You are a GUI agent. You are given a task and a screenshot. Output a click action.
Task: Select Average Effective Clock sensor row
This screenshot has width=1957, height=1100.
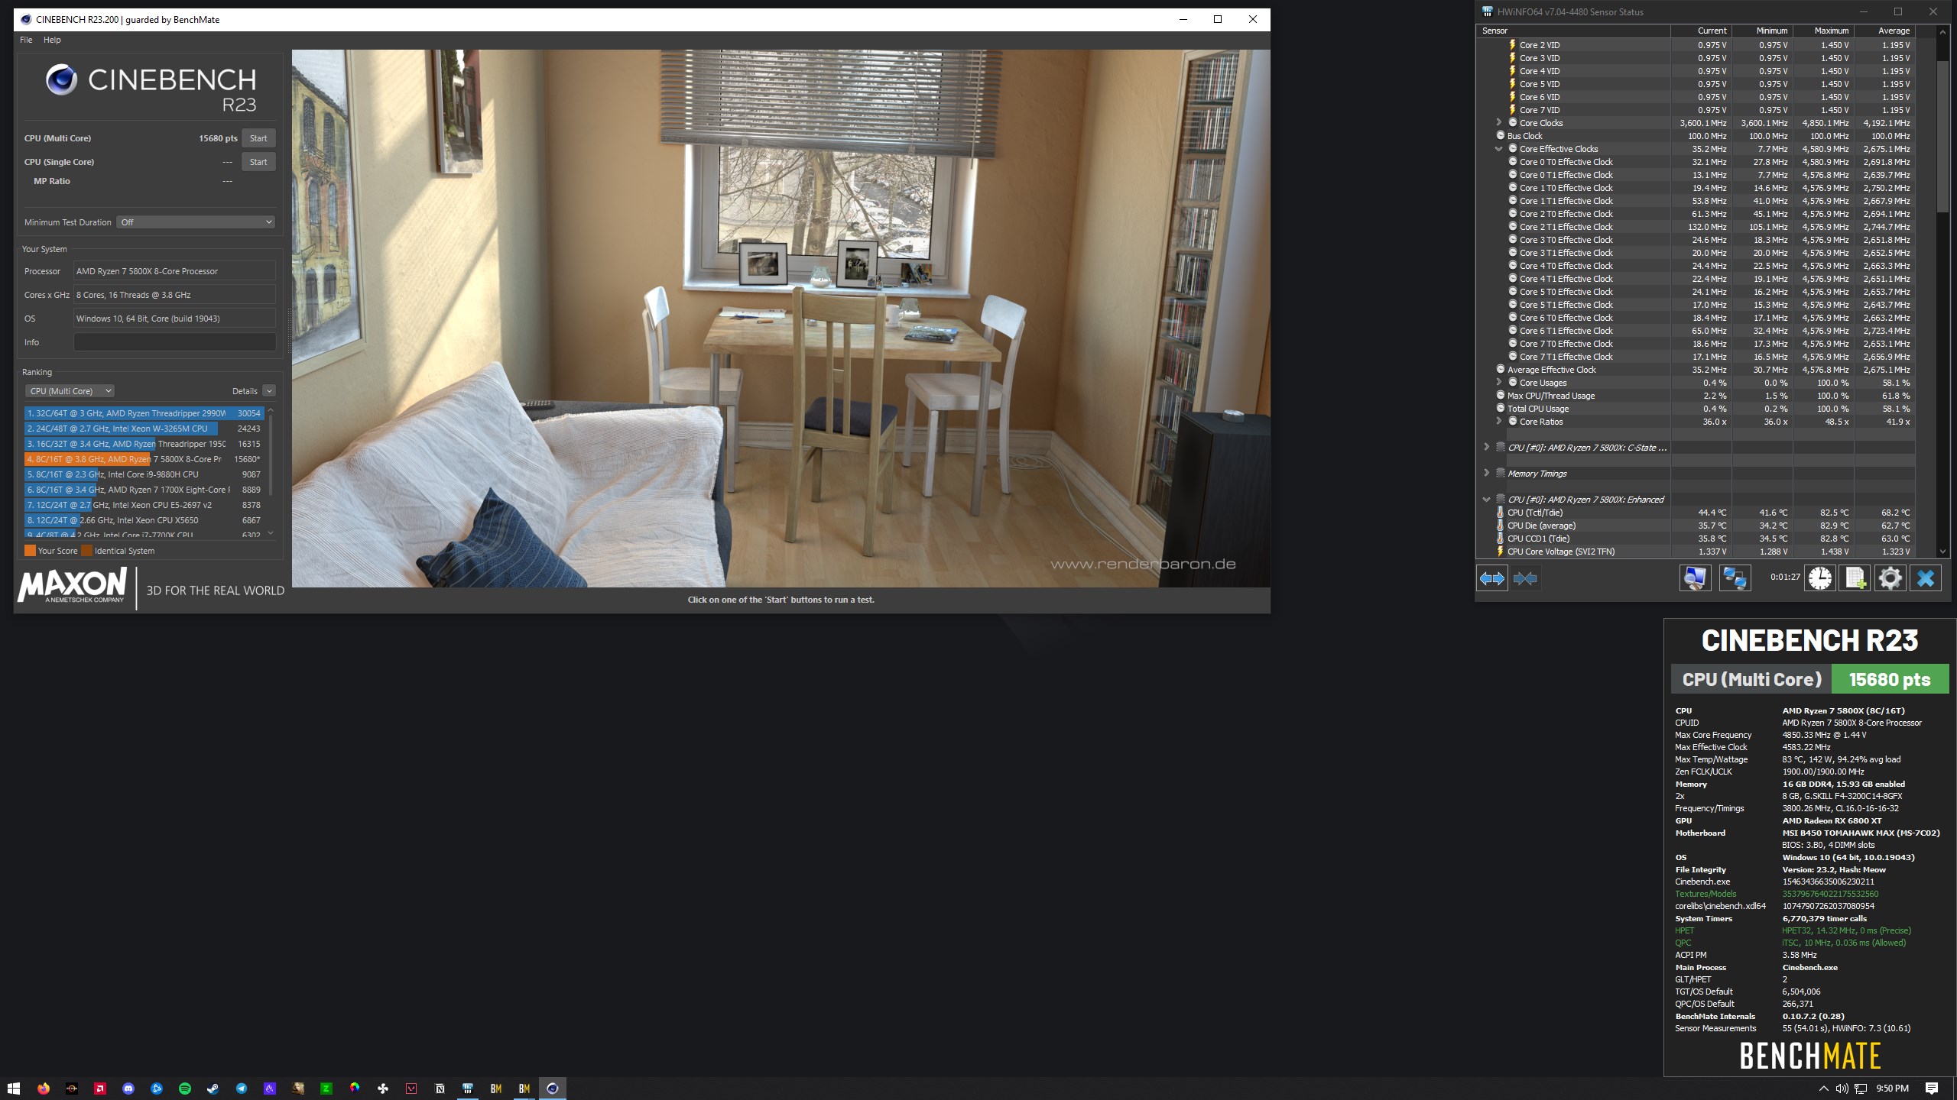click(x=1696, y=370)
